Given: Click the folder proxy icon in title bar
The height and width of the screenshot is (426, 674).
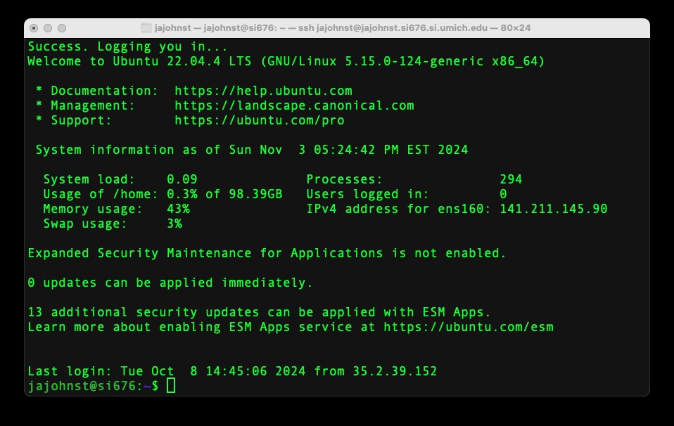Looking at the screenshot, I should (146, 28).
